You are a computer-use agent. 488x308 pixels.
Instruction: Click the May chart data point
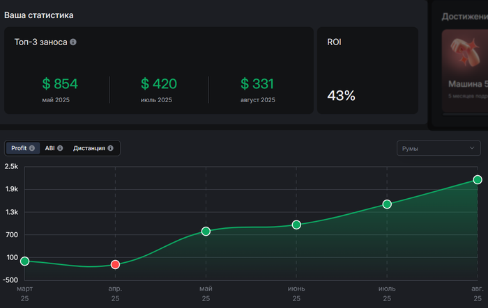[206, 231]
